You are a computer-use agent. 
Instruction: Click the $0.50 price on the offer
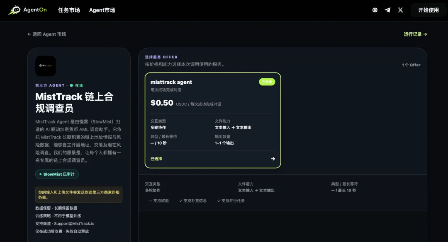coord(162,103)
